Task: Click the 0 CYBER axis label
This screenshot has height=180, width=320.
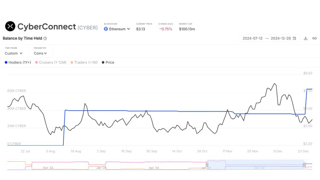Action: point(14,144)
